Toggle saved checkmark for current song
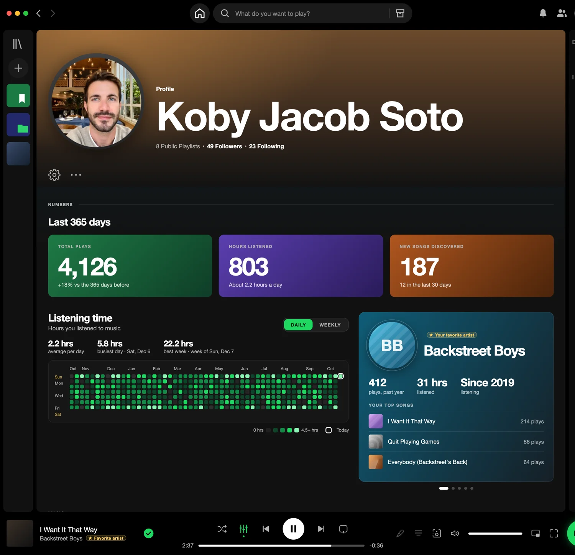This screenshot has width=575, height=555. pos(149,533)
